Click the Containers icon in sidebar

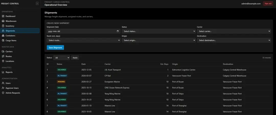[x=3, y=36]
